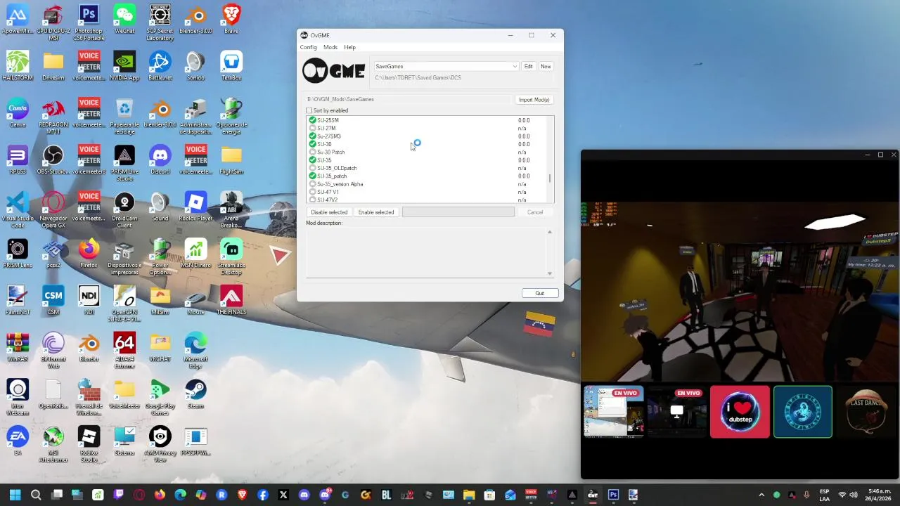
Task: Select the blue scorpion zodiac thumbnail
Action: (x=802, y=412)
